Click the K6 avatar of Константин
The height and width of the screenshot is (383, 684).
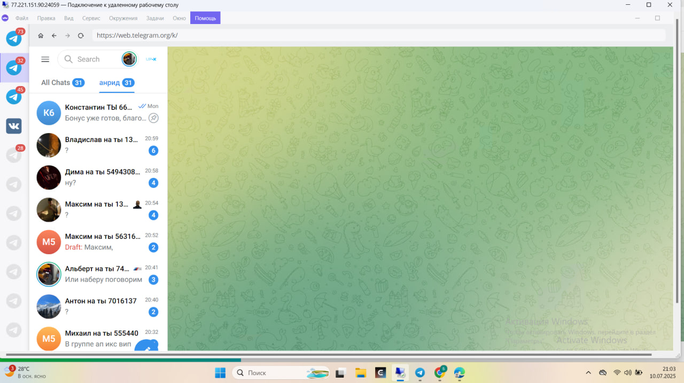(49, 113)
